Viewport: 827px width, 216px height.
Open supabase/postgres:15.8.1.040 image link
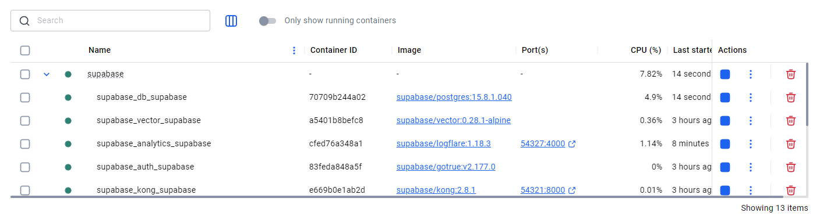click(x=454, y=98)
